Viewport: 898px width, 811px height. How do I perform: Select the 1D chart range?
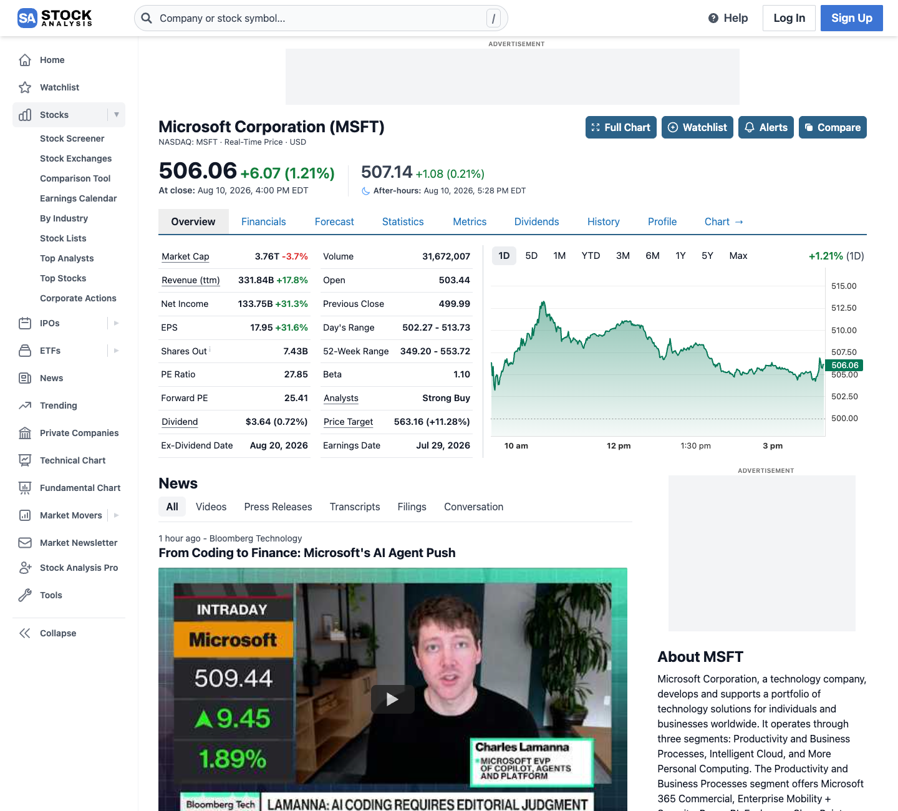point(504,256)
